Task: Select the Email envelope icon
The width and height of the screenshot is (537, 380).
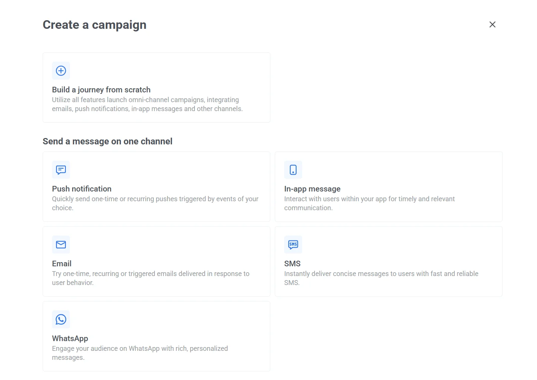Action: 61,245
